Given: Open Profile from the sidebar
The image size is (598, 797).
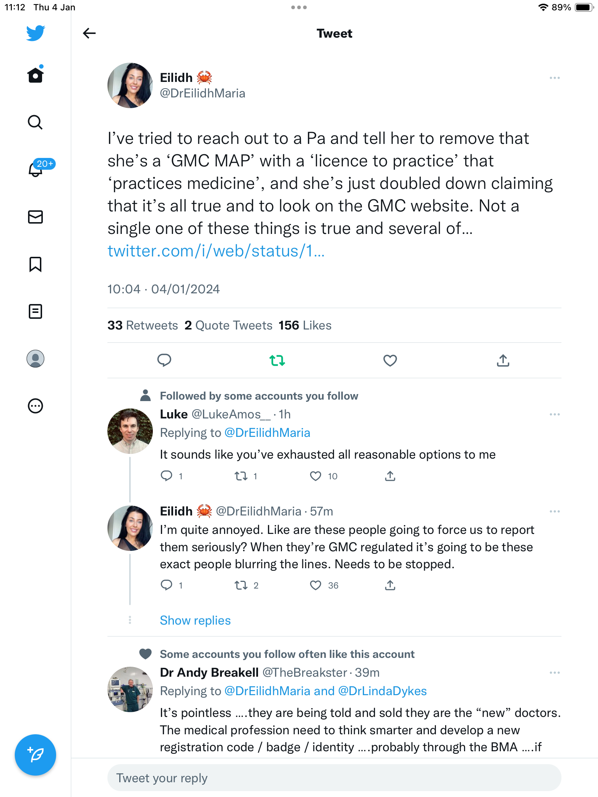Looking at the screenshot, I should pos(35,359).
